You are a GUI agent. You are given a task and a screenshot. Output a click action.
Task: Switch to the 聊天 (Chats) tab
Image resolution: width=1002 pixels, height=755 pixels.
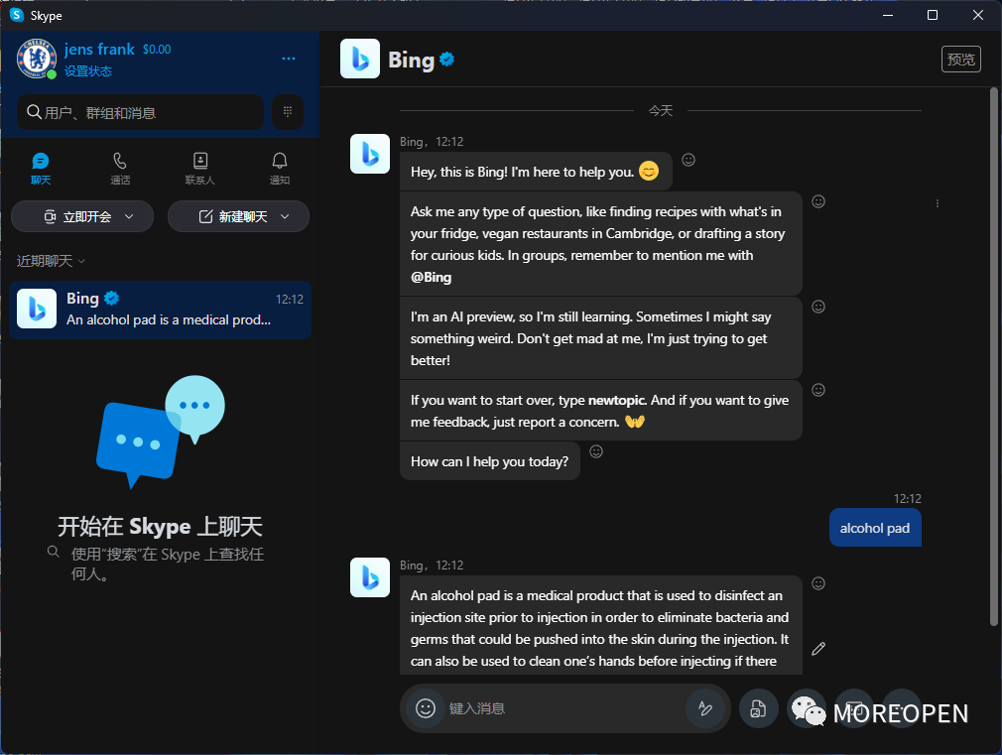41,169
